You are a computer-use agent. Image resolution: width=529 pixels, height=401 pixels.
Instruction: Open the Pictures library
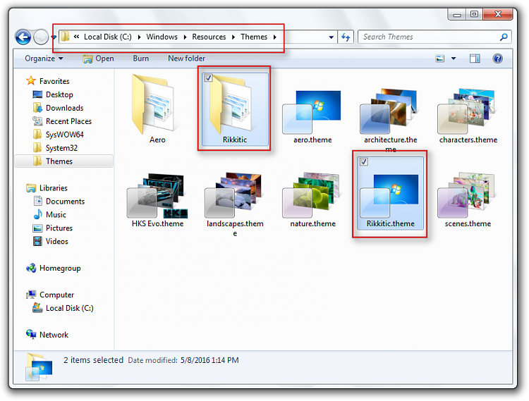pos(52,228)
